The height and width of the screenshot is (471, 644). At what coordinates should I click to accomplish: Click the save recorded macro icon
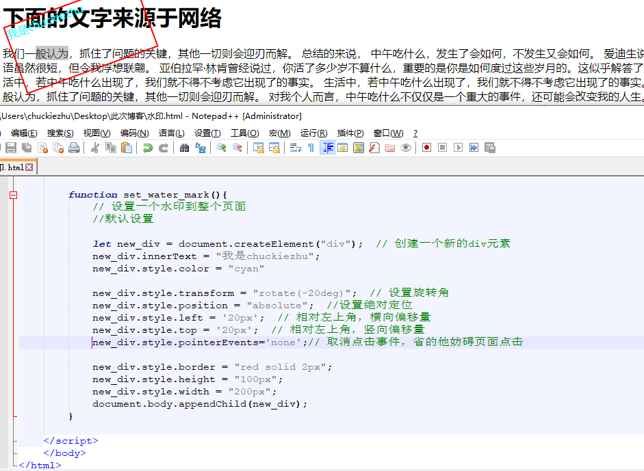click(490, 148)
